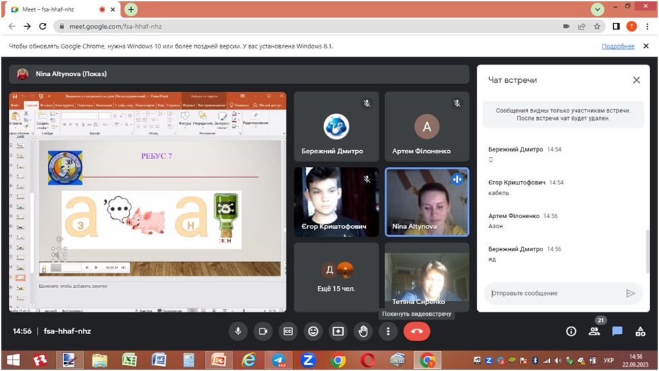Open Excel from the taskbar

pos(129,360)
